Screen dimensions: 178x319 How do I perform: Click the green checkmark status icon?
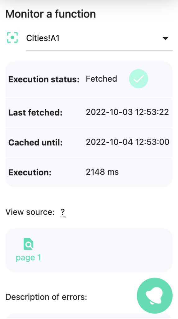click(139, 79)
